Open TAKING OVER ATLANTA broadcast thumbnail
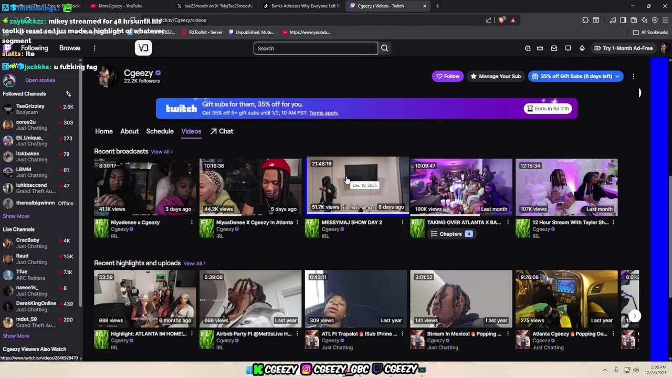The height and width of the screenshot is (378, 672). 461,187
